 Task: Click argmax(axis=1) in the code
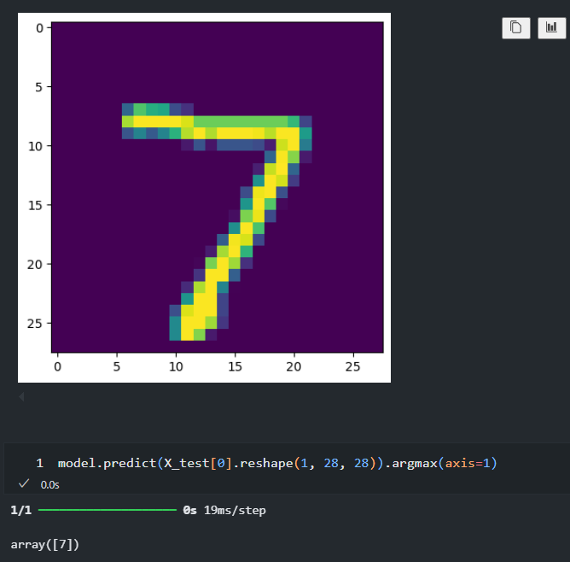(x=445, y=463)
